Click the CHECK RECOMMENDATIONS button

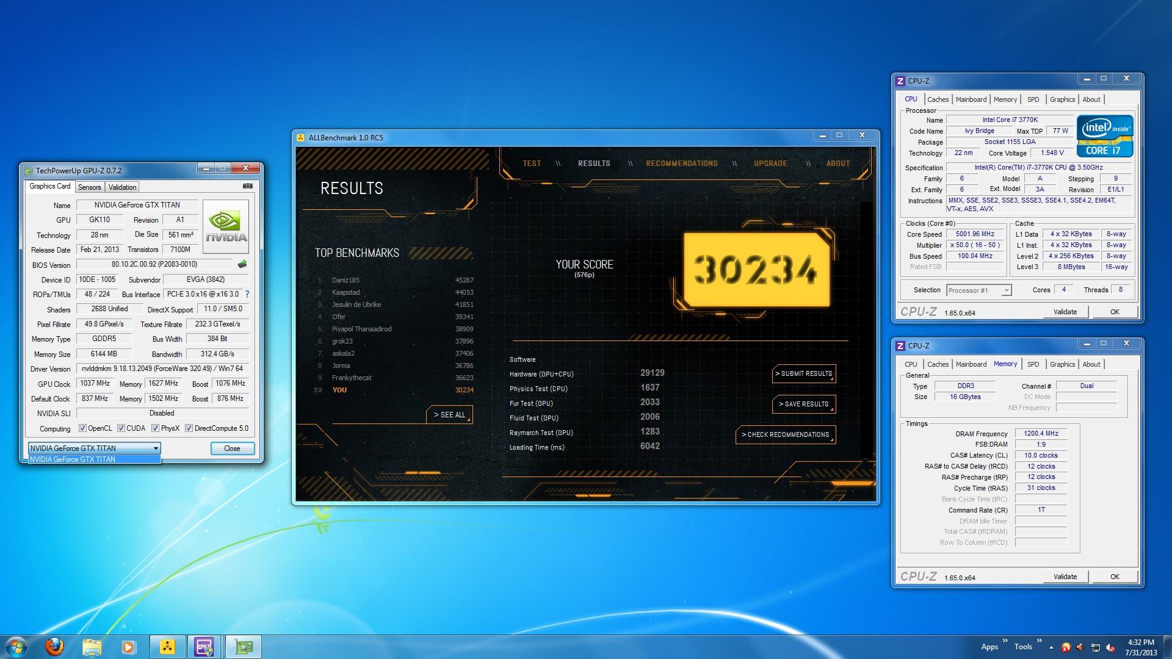click(785, 434)
